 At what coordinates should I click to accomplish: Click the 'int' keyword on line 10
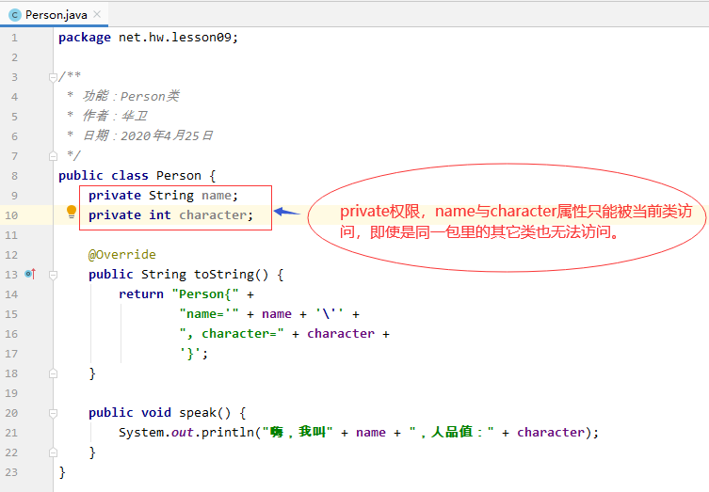[x=160, y=215]
